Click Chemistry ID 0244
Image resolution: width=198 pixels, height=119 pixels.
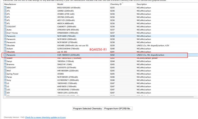click(112, 61)
